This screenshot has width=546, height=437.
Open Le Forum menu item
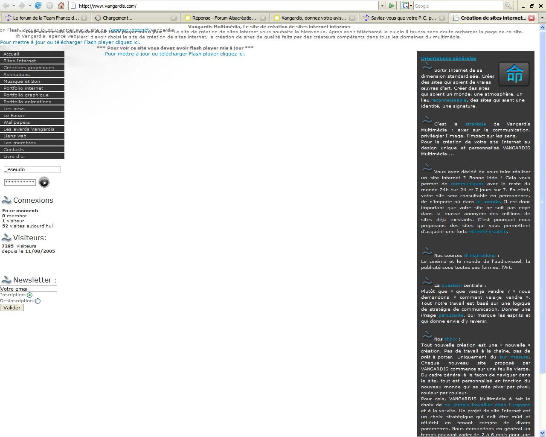(x=32, y=115)
